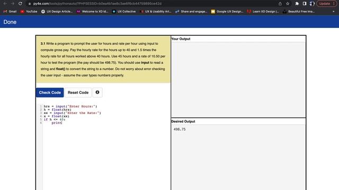Image resolution: width=339 pixels, height=190 pixels.
Task: Click code line 1 with Enter Hours input
Action: click(x=70, y=106)
